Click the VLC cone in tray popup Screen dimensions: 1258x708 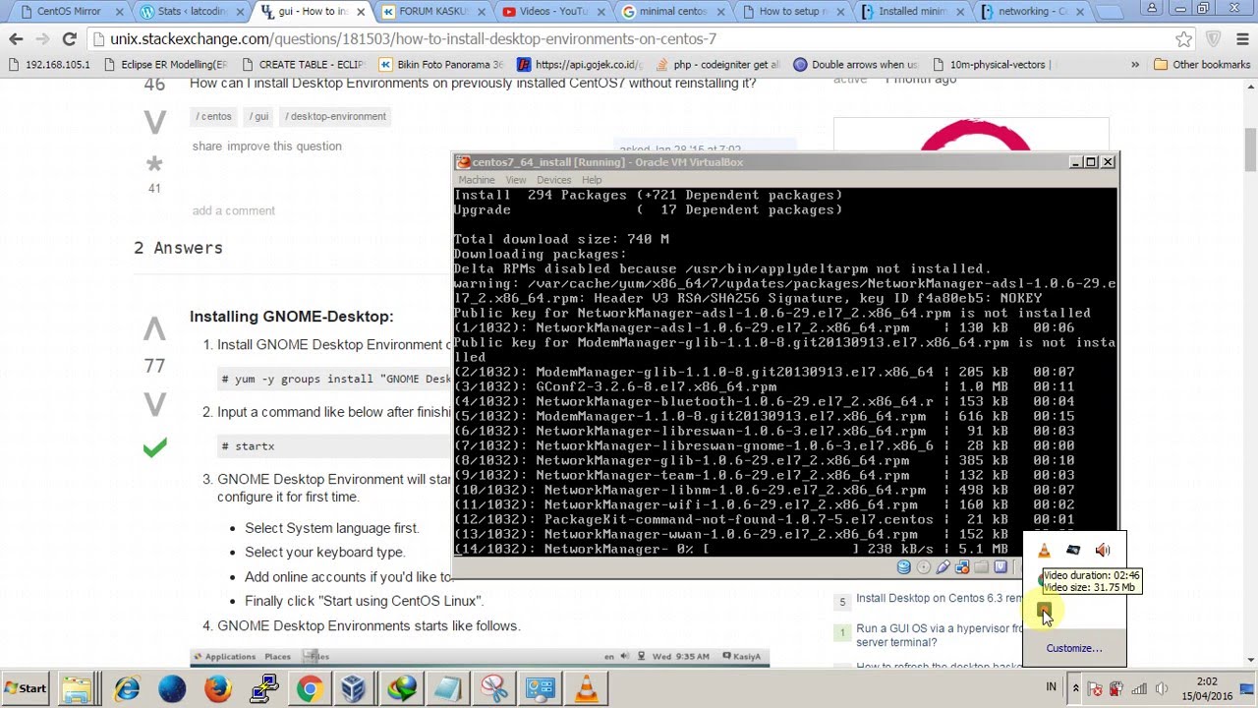coord(1044,551)
